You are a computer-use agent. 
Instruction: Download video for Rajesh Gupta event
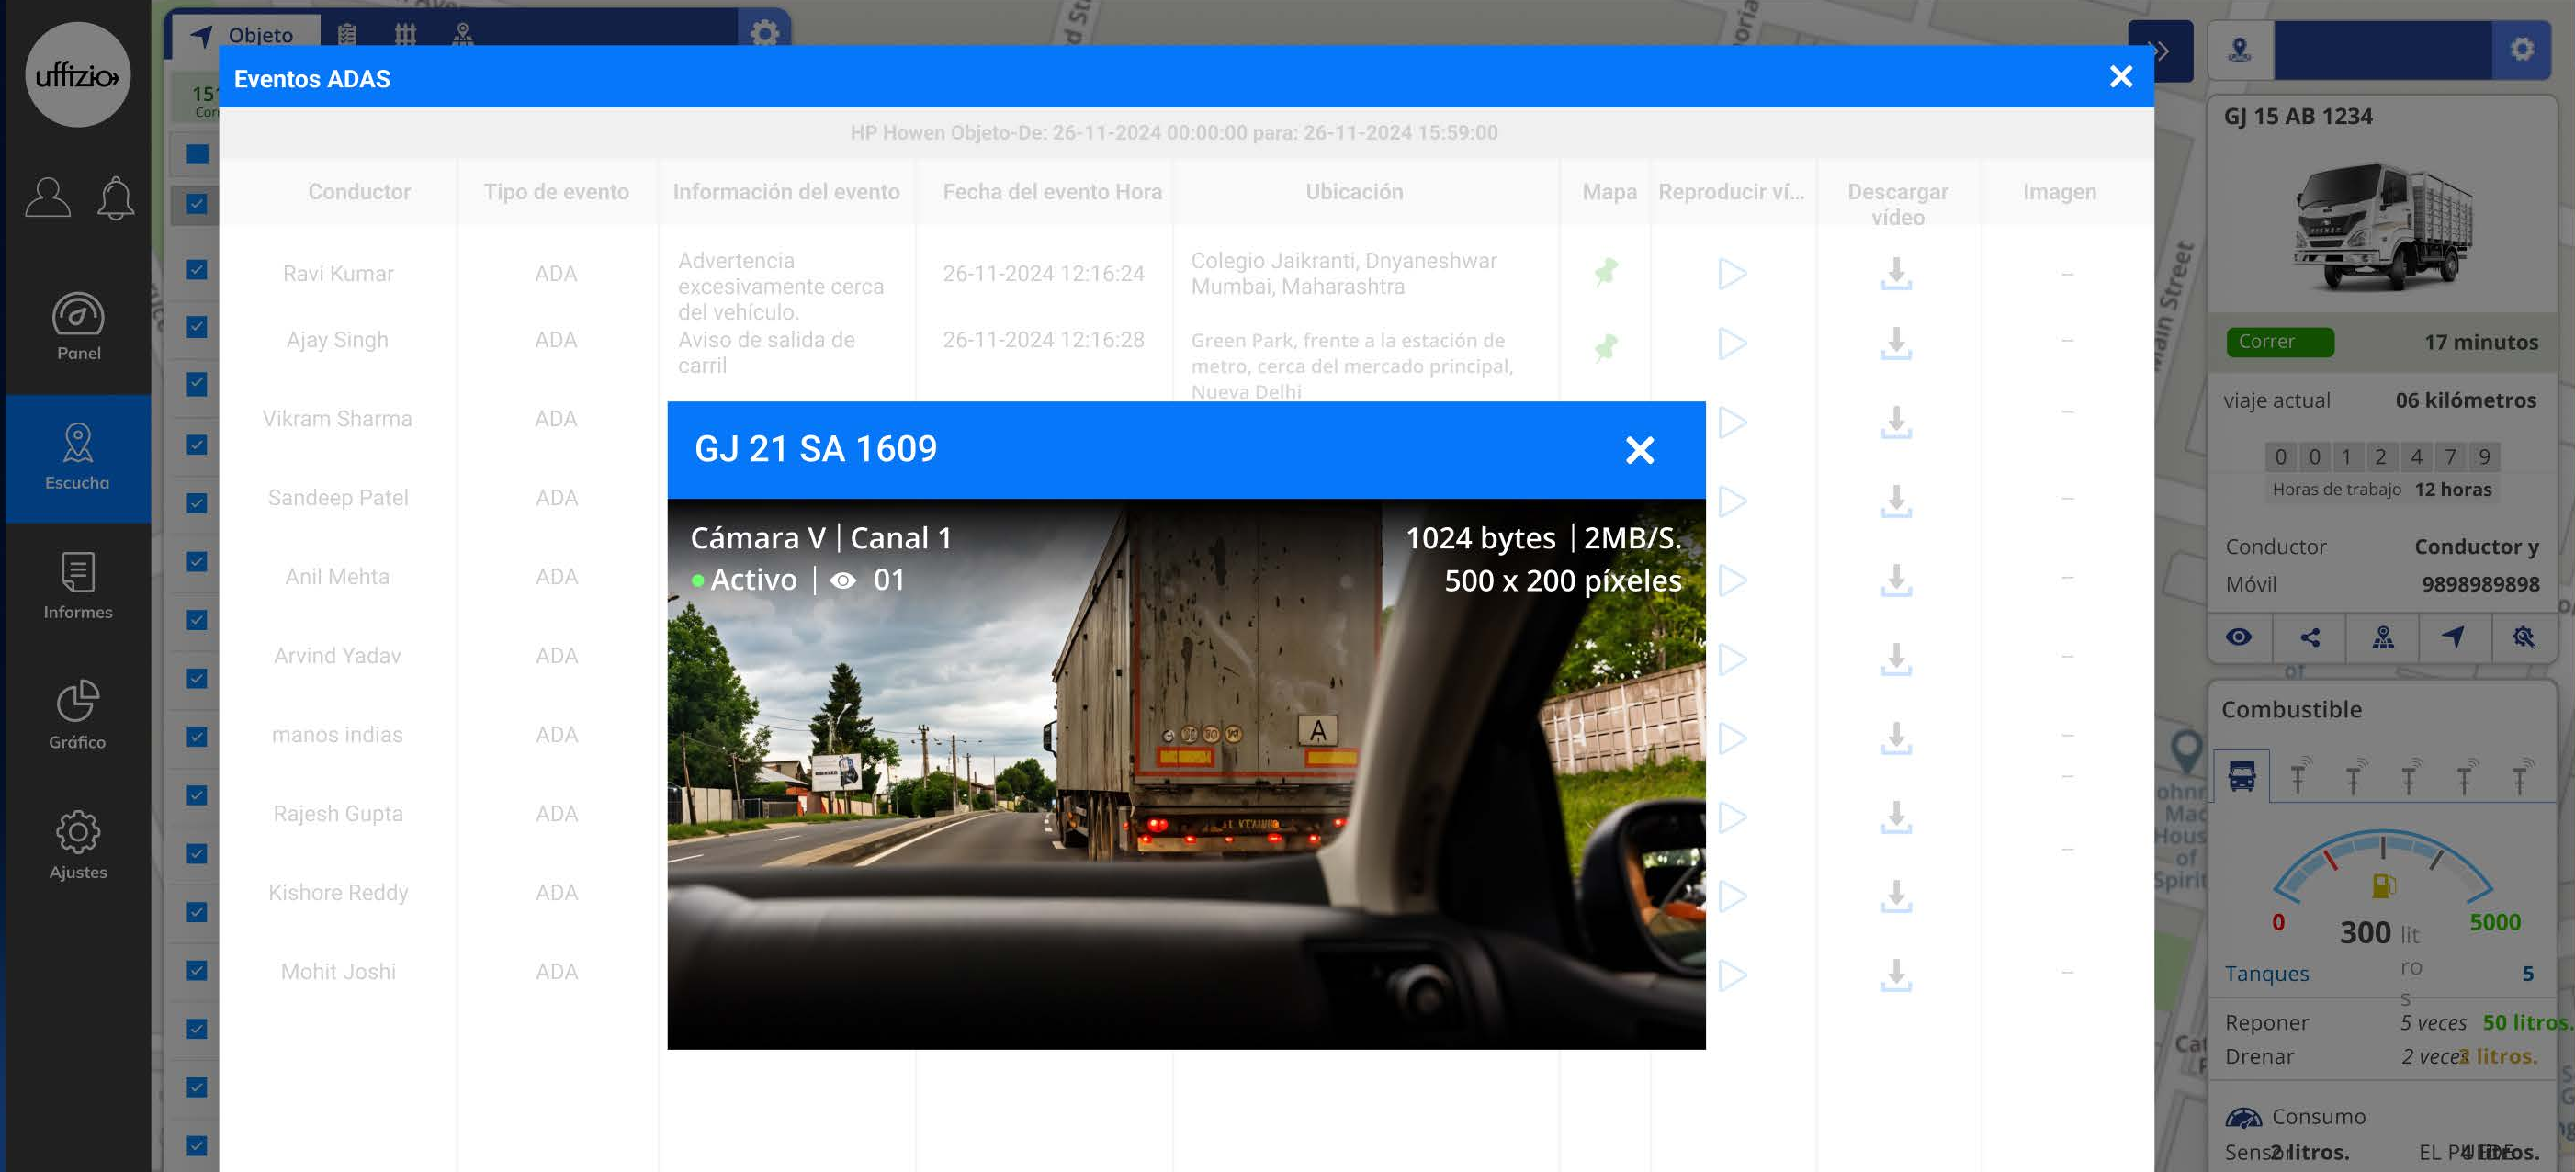(x=1896, y=817)
